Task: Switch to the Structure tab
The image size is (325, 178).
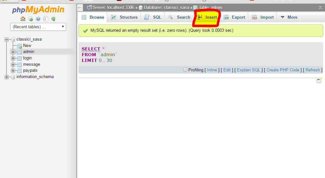Action: pyautogui.click(x=124, y=17)
